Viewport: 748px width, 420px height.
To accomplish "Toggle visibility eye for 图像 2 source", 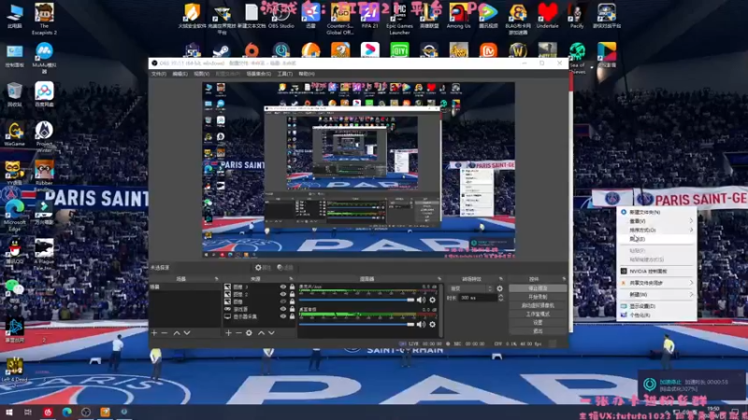I will [x=283, y=294].
